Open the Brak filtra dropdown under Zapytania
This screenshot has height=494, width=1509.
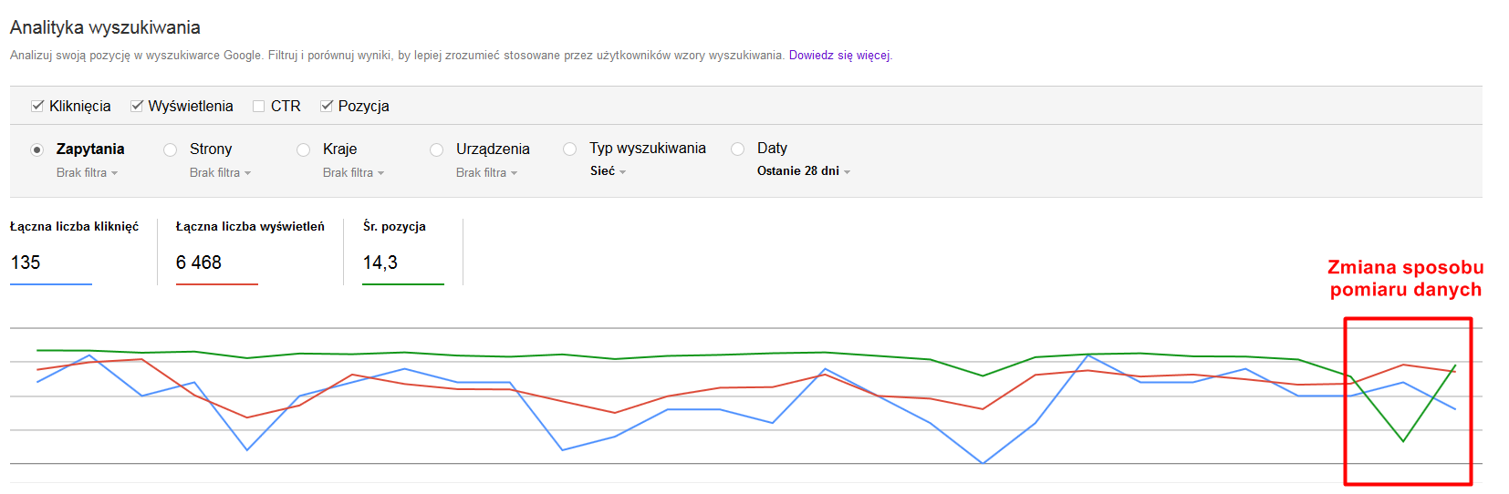(88, 172)
